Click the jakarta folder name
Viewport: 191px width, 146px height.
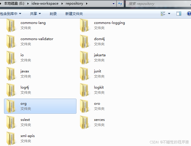(x=100, y=55)
